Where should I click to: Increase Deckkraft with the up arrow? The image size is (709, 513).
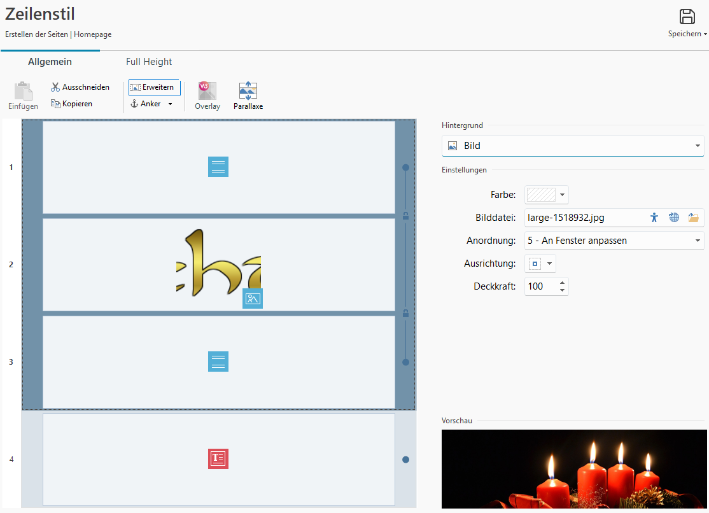(562, 283)
